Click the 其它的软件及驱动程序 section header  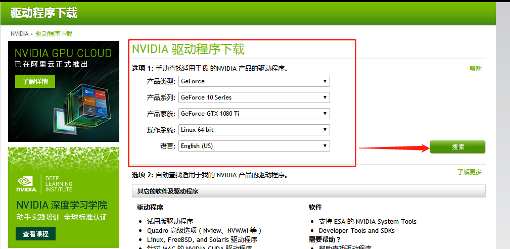coord(309,191)
